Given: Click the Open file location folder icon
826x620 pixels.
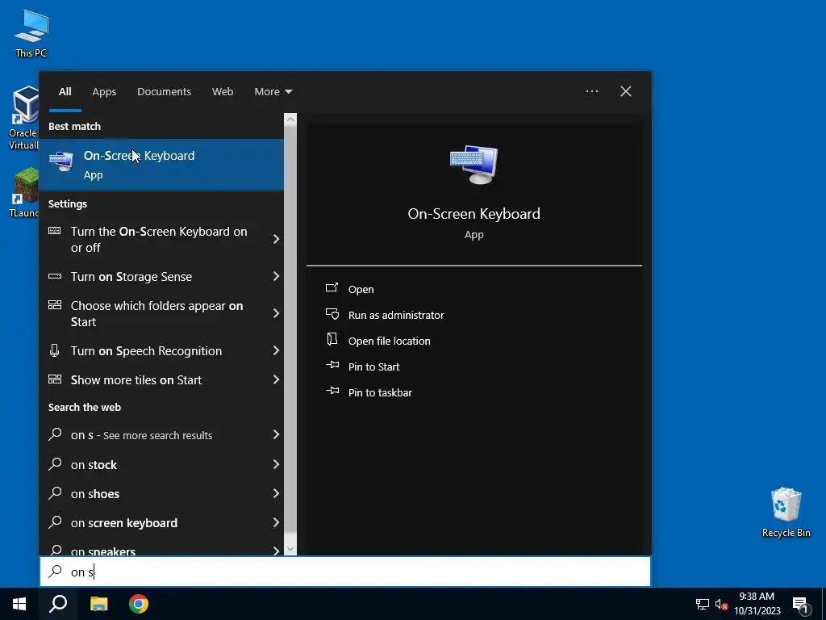Looking at the screenshot, I should [x=332, y=340].
